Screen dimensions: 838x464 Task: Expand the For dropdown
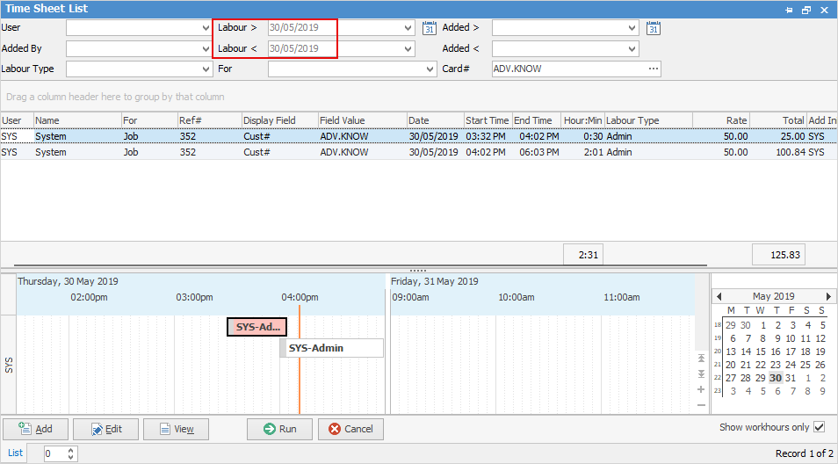pos(431,69)
